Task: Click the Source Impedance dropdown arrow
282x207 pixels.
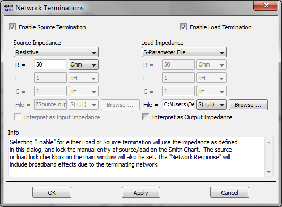Action: tap(93, 53)
